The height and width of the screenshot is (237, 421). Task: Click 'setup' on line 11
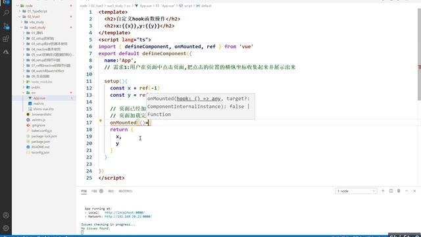click(111, 81)
